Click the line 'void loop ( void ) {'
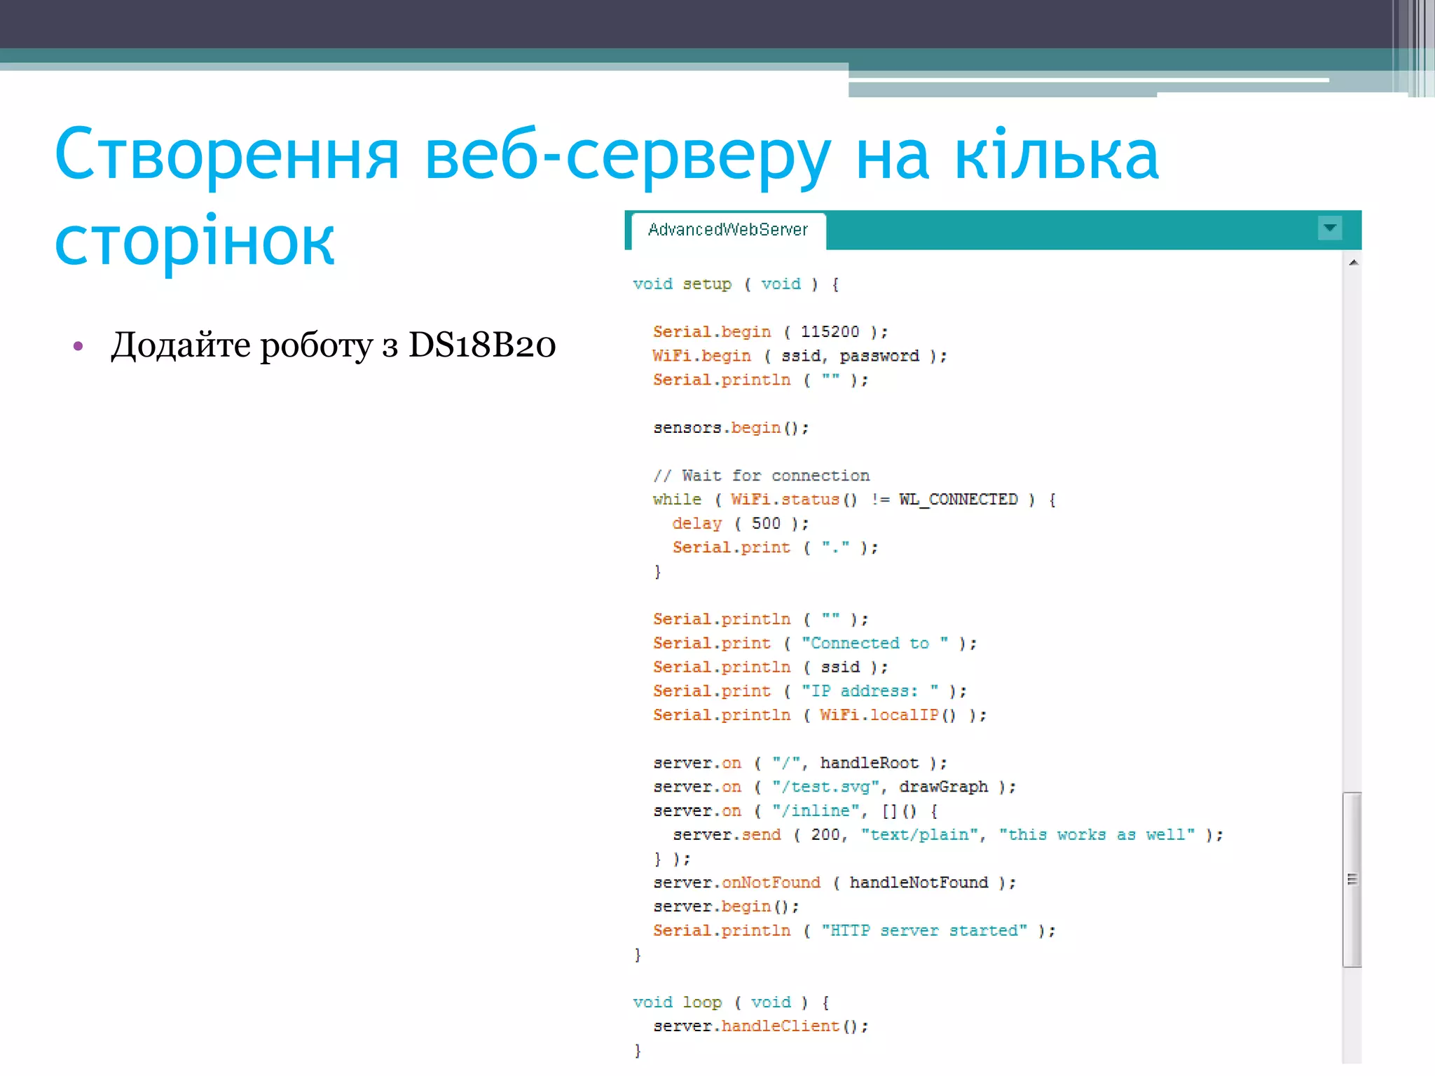1435x1076 pixels. (x=731, y=1002)
